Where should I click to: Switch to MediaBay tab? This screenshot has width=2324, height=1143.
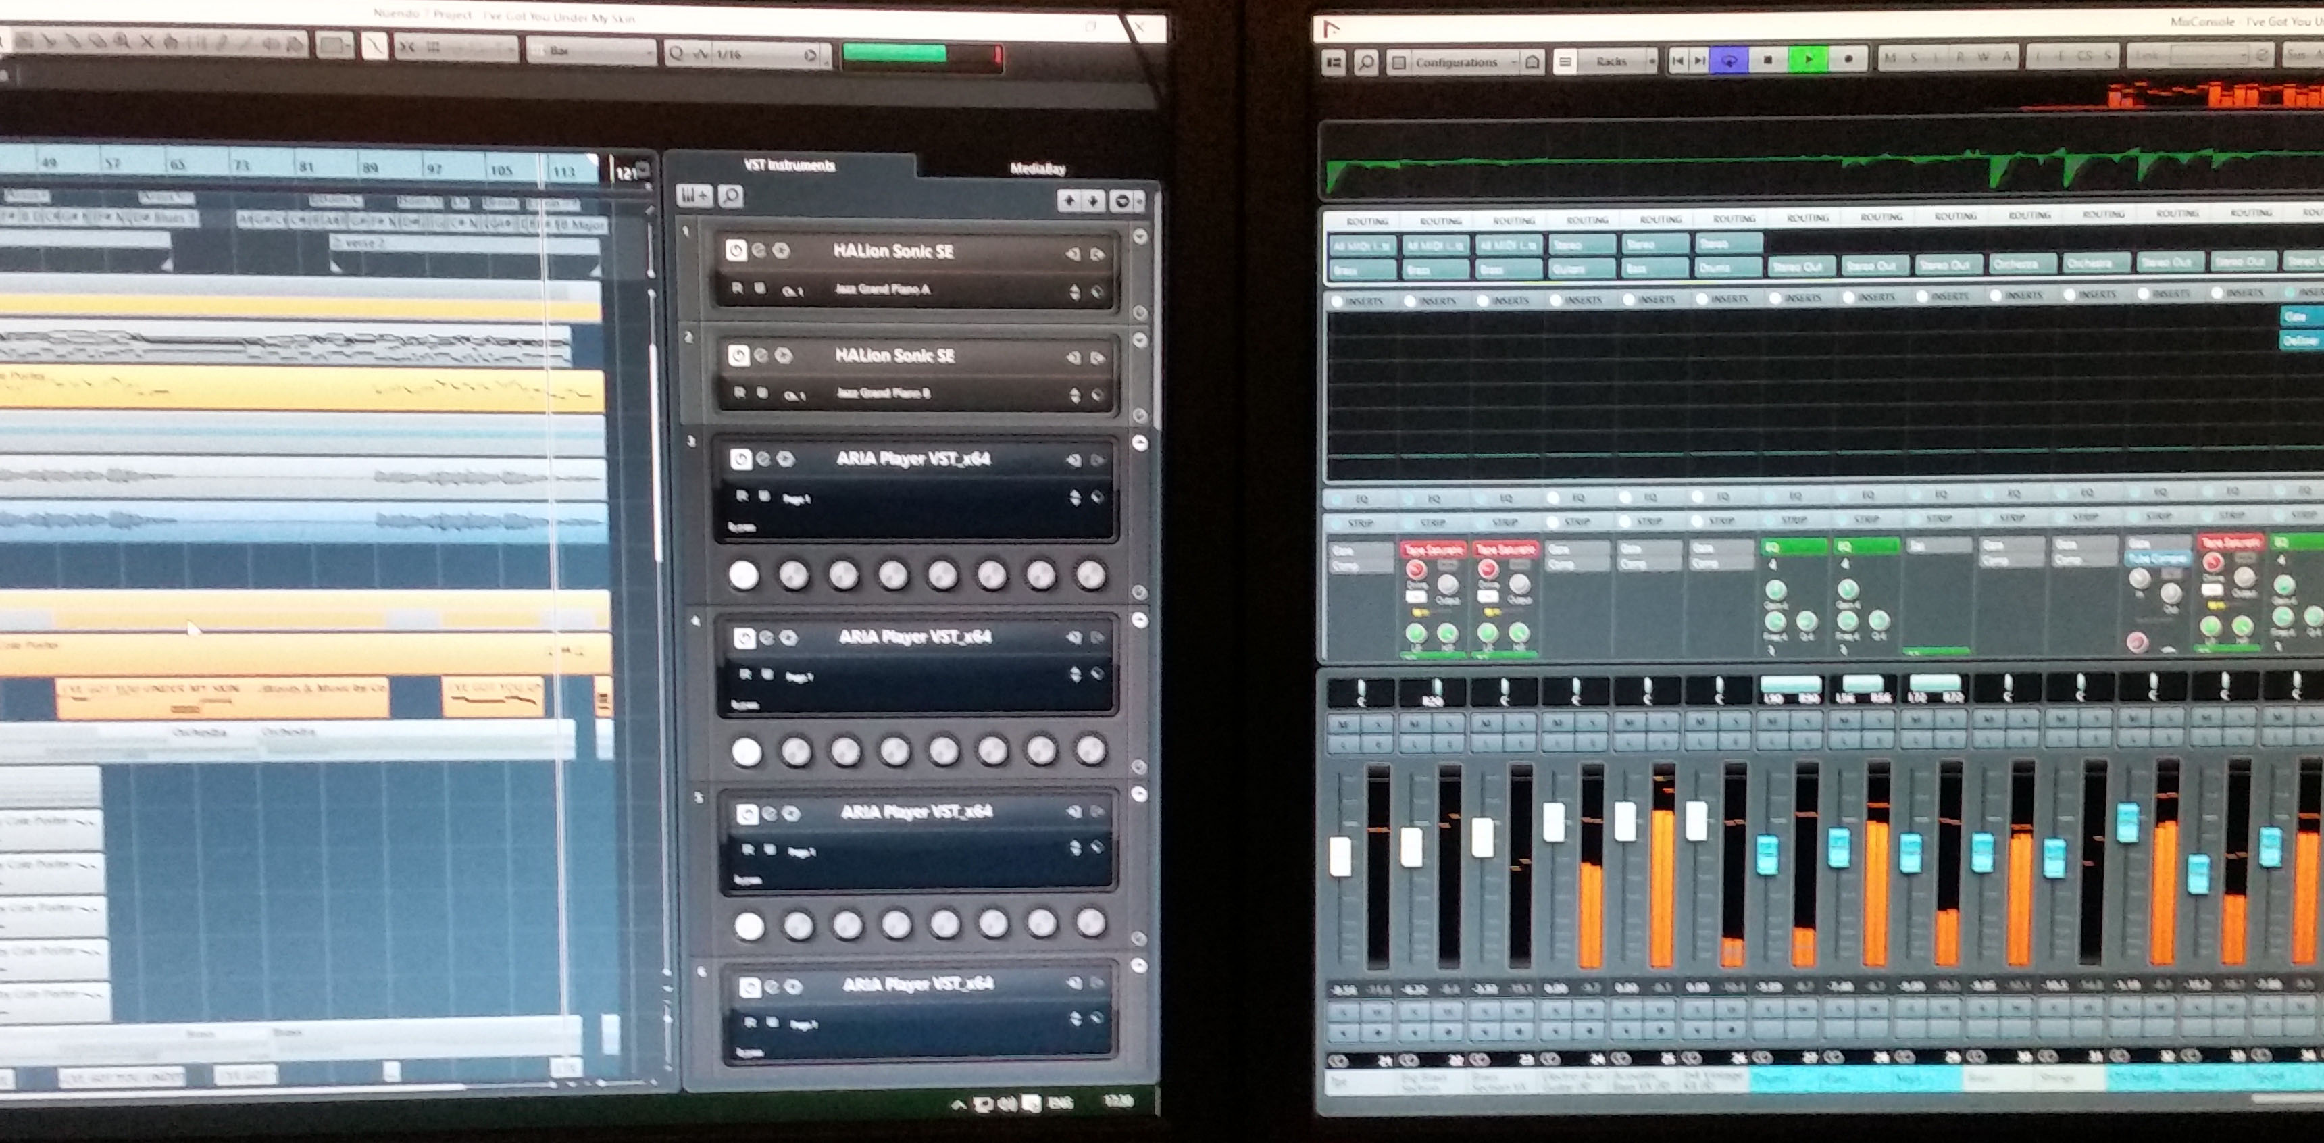click(1038, 169)
